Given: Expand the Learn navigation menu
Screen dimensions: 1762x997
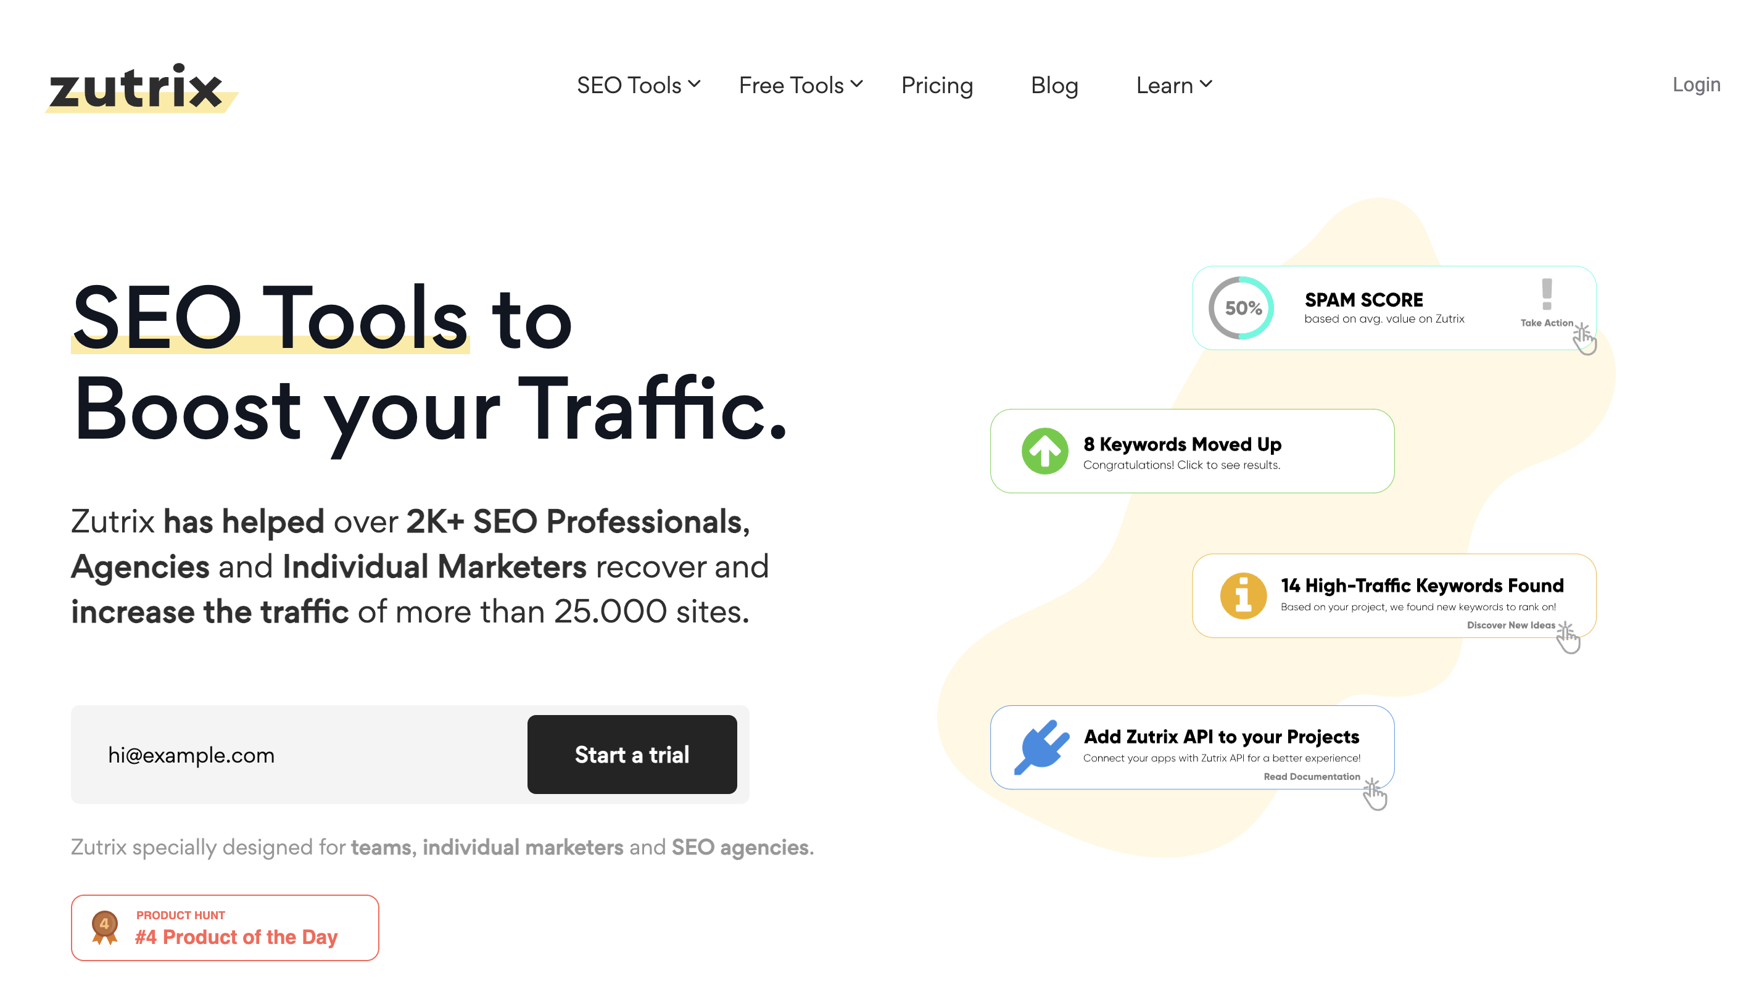Looking at the screenshot, I should 1173,85.
